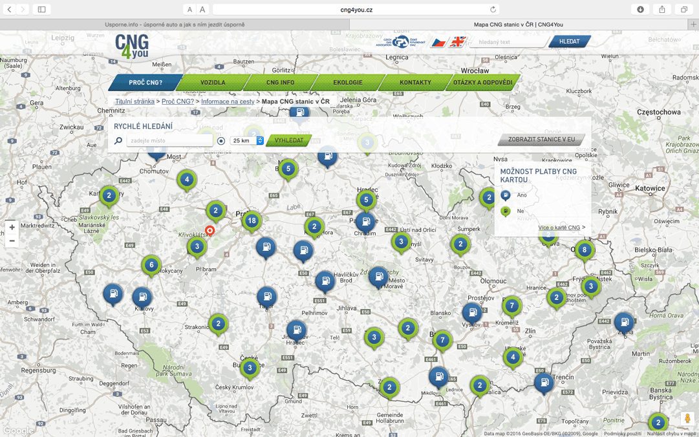The height and width of the screenshot is (437, 699).
Task: Open the CNG4you logo homepage
Action: coord(132,47)
